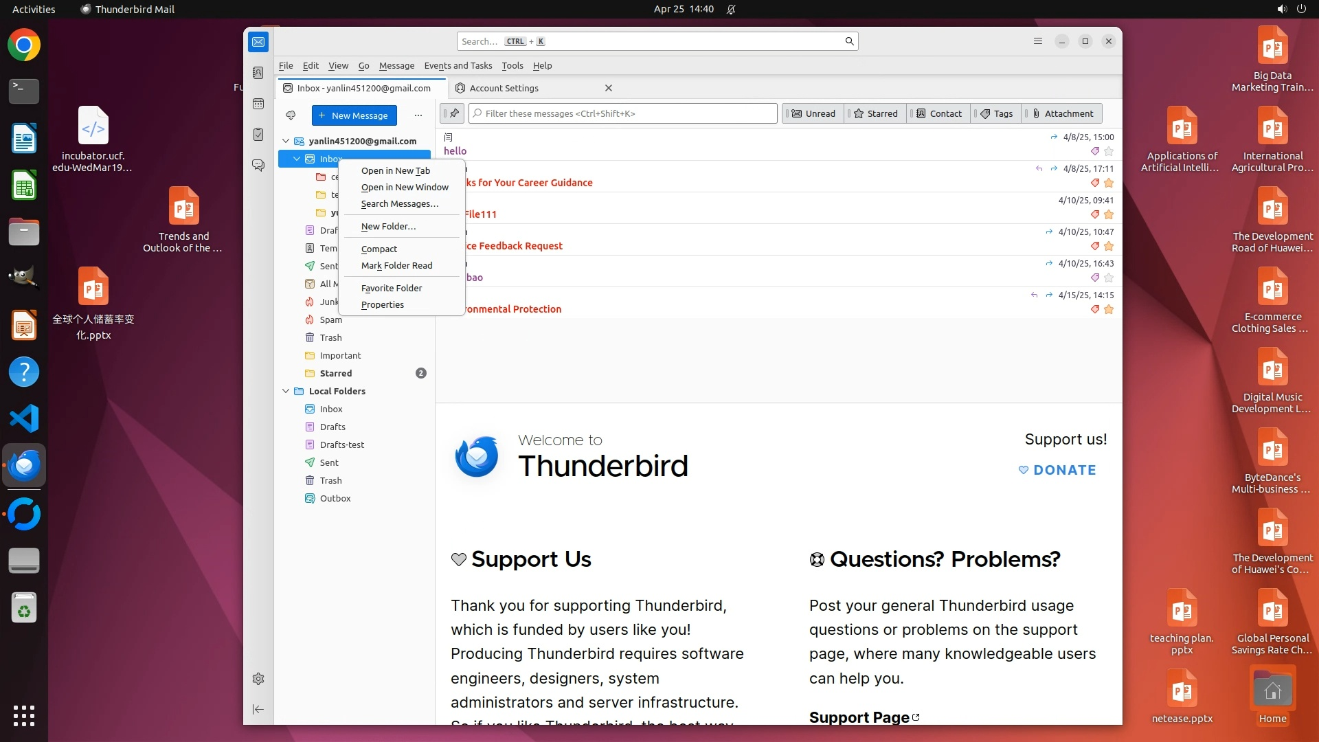Click the Get Messages cloud icon
The width and height of the screenshot is (1319, 742).
click(291, 115)
